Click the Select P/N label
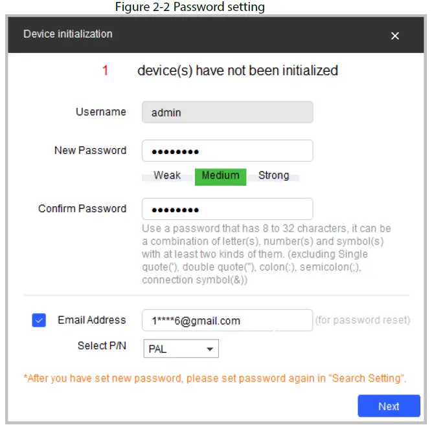This screenshot has height=425, width=432. [x=102, y=345]
